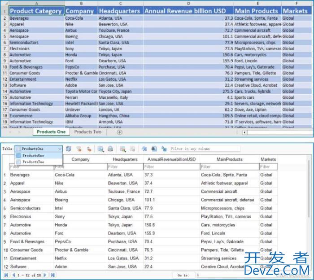Click the Print table icon
The width and height of the screenshot is (314, 280).
tap(110, 149)
